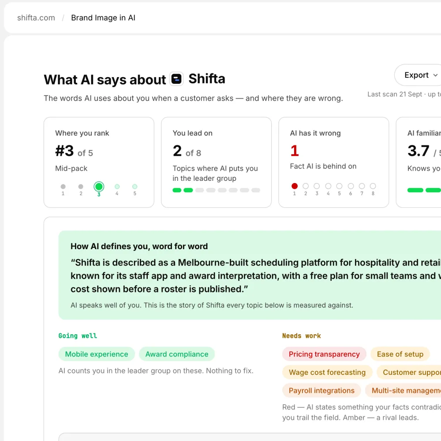Click the '#3' rank value
The width and height of the screenshot is (441, 441).
click(x=64, y=151)
